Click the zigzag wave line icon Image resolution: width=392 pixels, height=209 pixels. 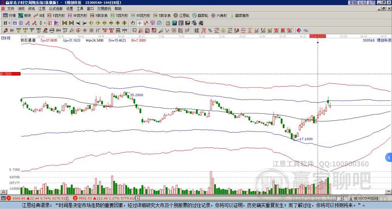point(167,31)
